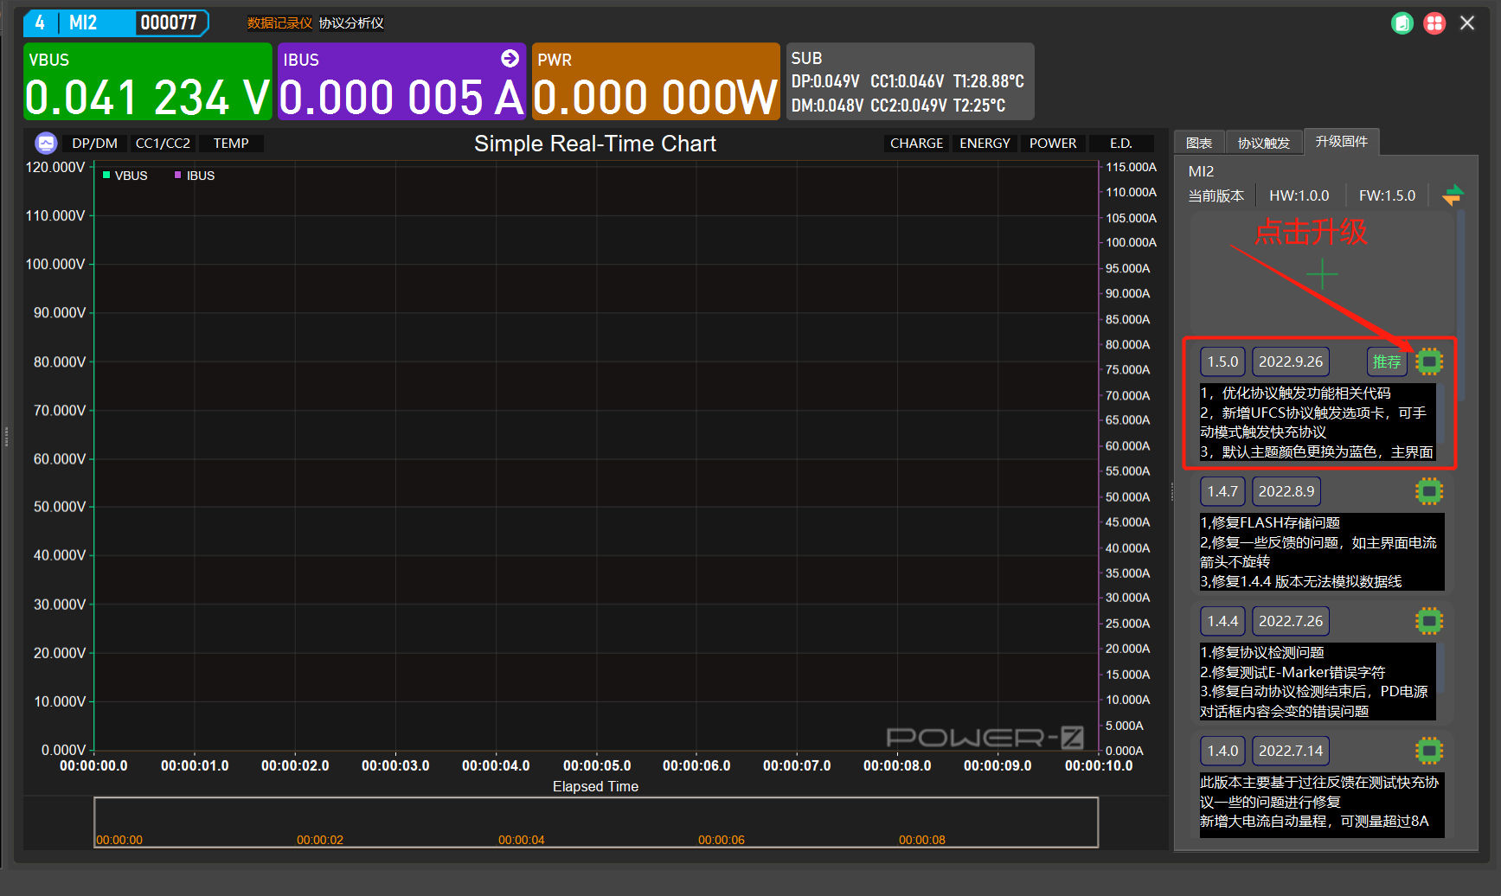Image resolution: width=1501 pixels, height=896 pixels.
Task: Toggle VBUS legend entry in chart
Action: [125, 176]
